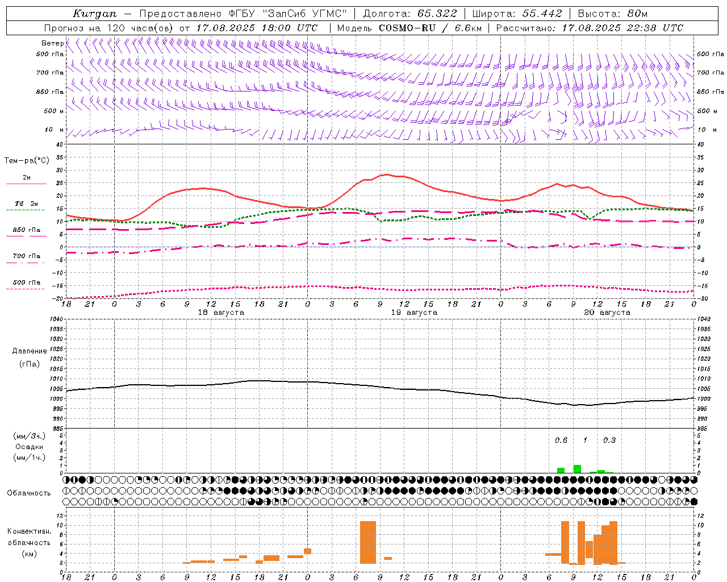
Task: Select the "Td 2м" dew point legend entry
Action: (26, 203)
